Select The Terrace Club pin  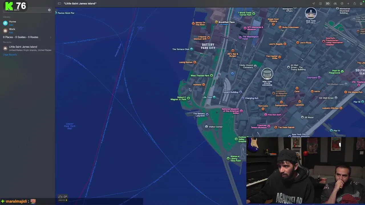pos(191,49)
